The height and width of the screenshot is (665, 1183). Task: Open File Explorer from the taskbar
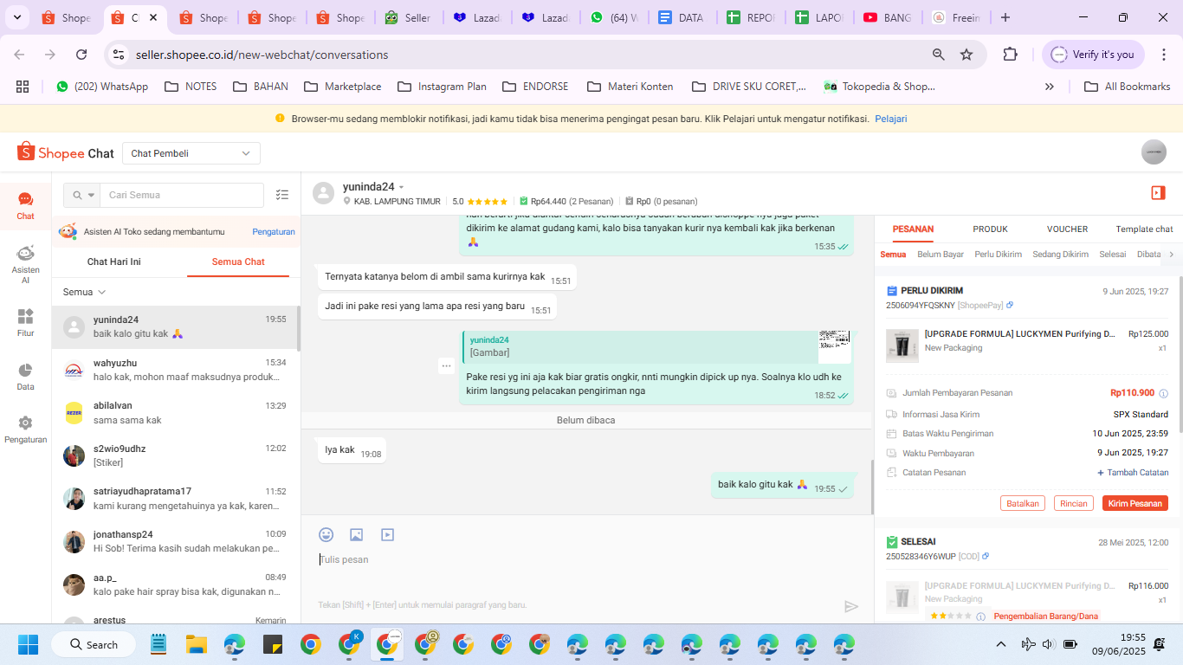tap(197, 644)
